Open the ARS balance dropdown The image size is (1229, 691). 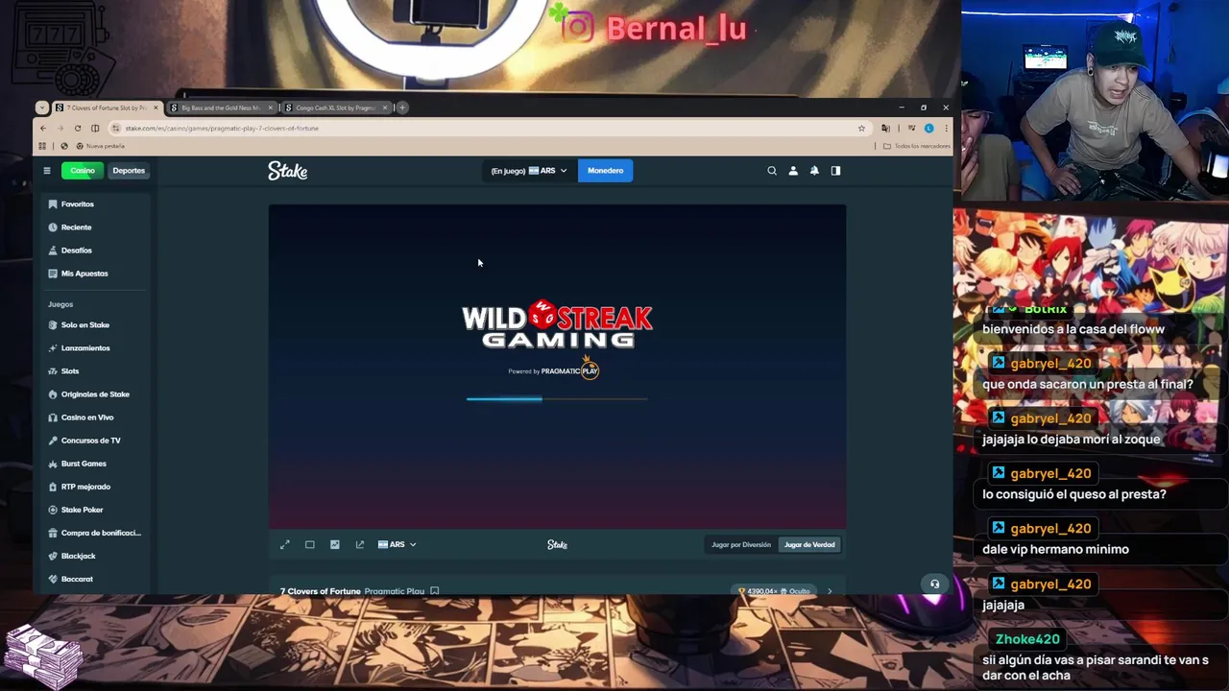point(528,171)
